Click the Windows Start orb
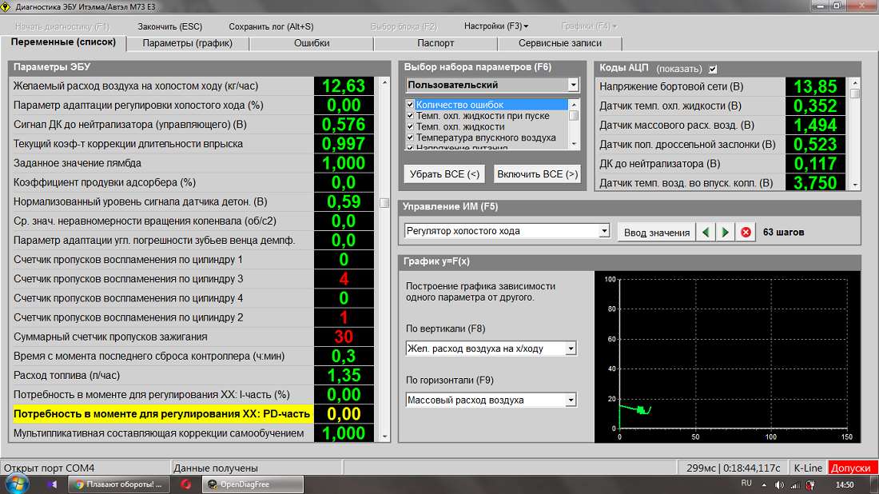The height and width of the screenshot is (494, 879). click(17, 484)
